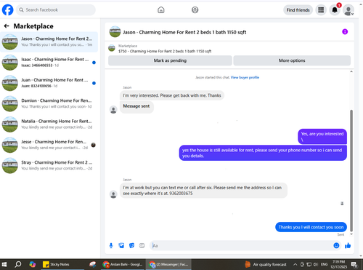The height and width of the screenshot is (270, 363).
Task: Click the voice clip microphone icon
Action: [x=111, y=245]
